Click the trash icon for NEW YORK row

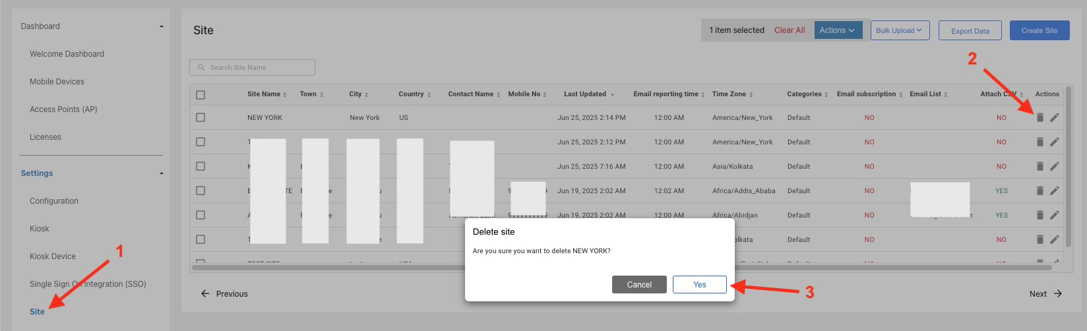1040,117
